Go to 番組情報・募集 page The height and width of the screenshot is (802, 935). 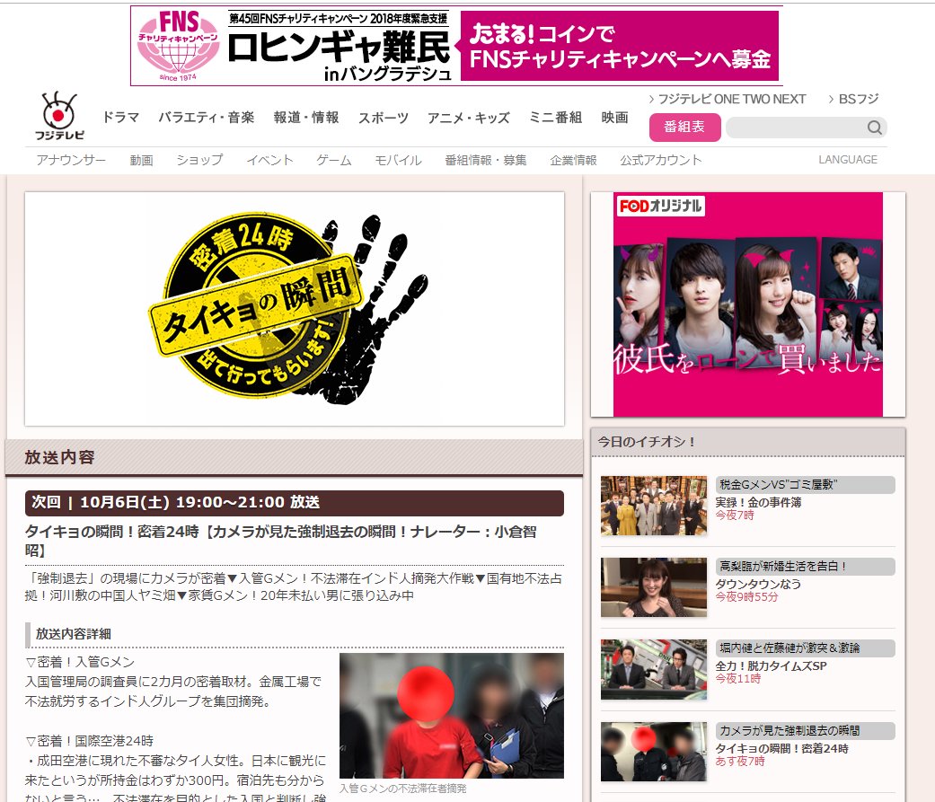tap(486, 160)
